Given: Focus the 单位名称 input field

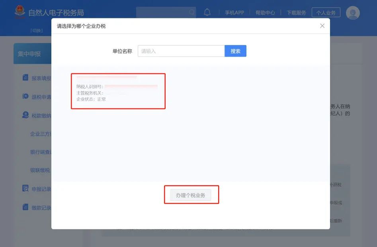Looking at the screenshot, I should pyautogui.click(x=181, y=51).
